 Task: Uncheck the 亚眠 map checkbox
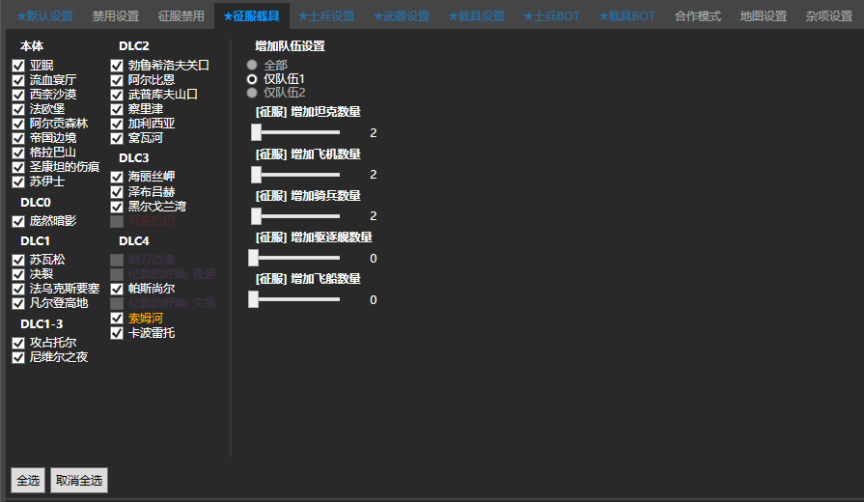pos(18,66)
